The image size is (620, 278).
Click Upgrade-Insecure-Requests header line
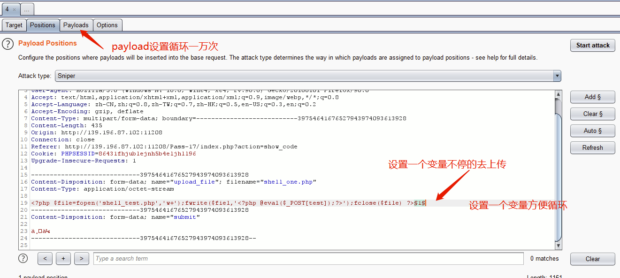point(84,161)
